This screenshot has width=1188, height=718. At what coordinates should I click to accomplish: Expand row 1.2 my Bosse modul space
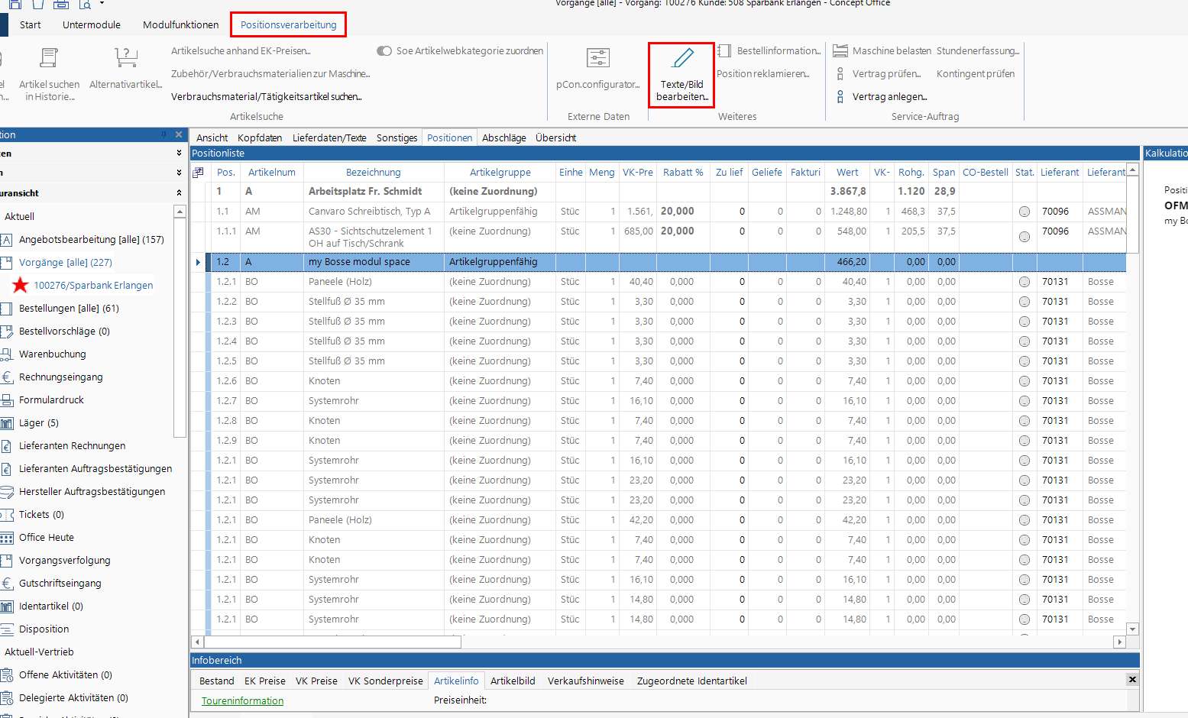pyautogui.click(x=198, y=262)
